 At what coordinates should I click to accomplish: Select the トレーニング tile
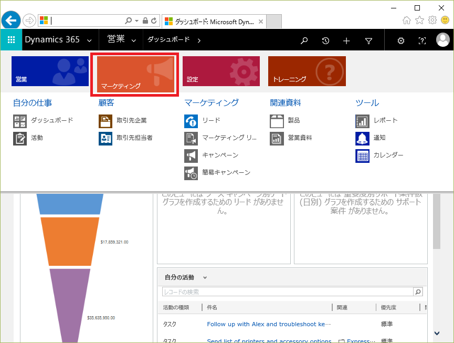pyautogui.click(x=307, y=71)
